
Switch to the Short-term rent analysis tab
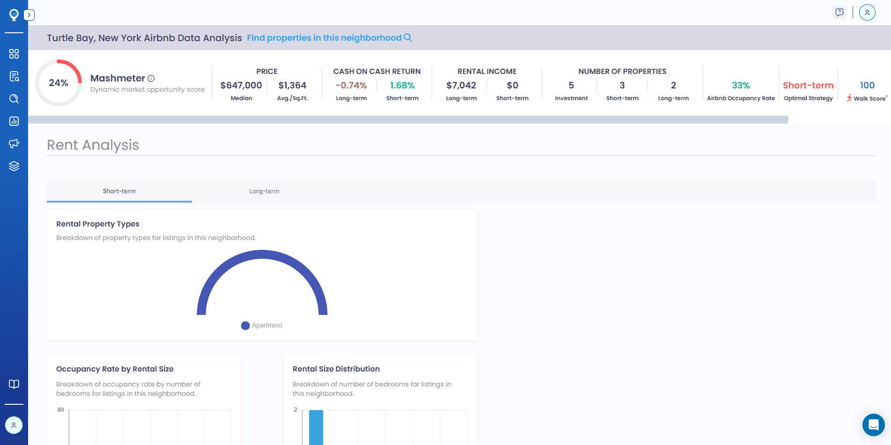click(x=119, y=191)
